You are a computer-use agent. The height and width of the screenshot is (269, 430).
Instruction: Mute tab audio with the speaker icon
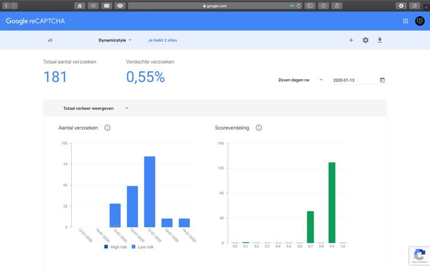[x=292, y=6]
